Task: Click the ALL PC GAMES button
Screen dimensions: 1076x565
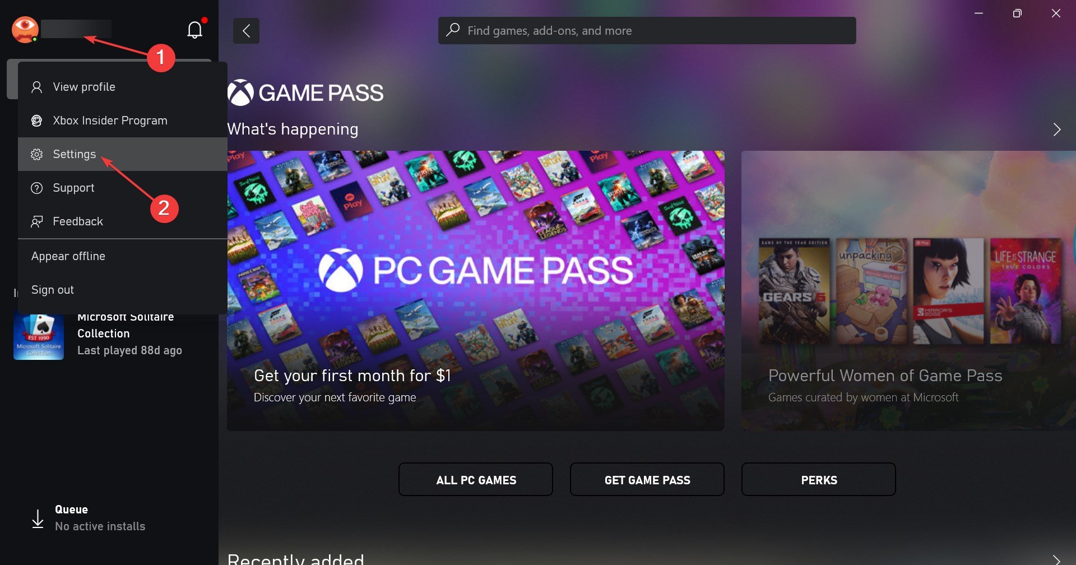Action: (x=476, y=479)
